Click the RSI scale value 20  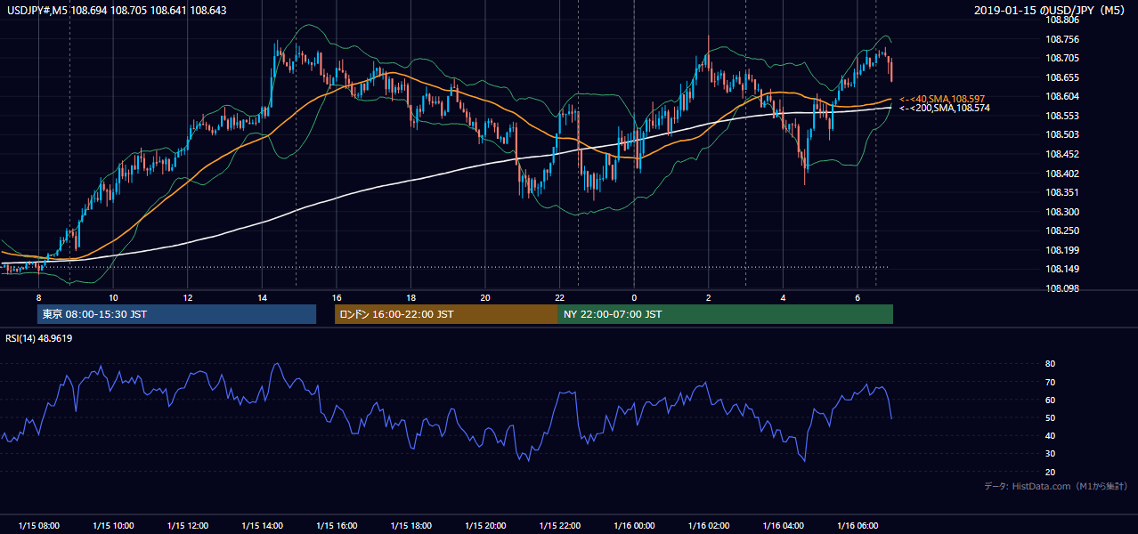pyautogui.click(x=1050, y=472)
